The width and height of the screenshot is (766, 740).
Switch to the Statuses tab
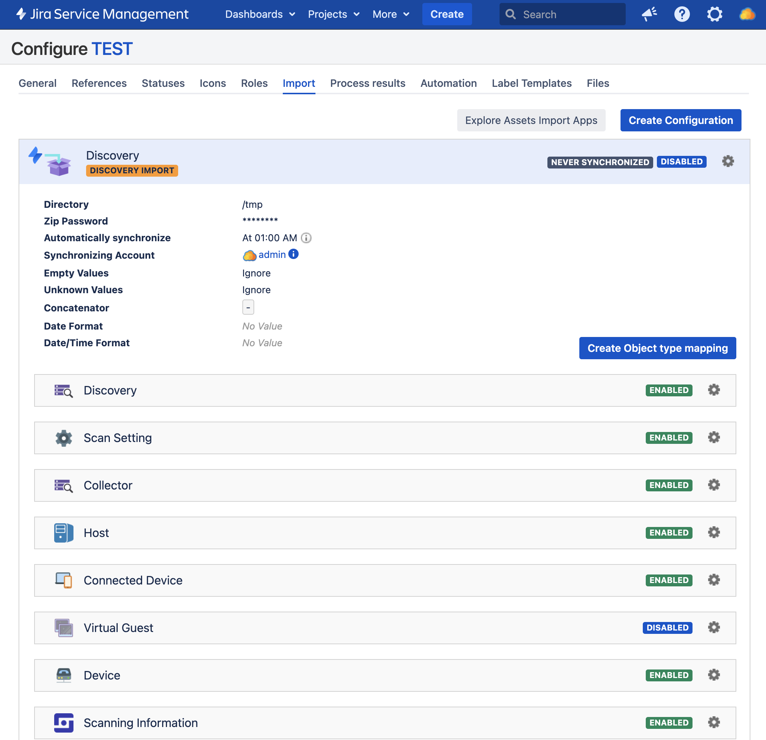(x=163, y=83)
